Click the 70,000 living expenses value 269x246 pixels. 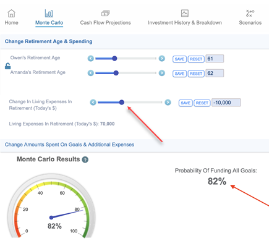[108, 124]
